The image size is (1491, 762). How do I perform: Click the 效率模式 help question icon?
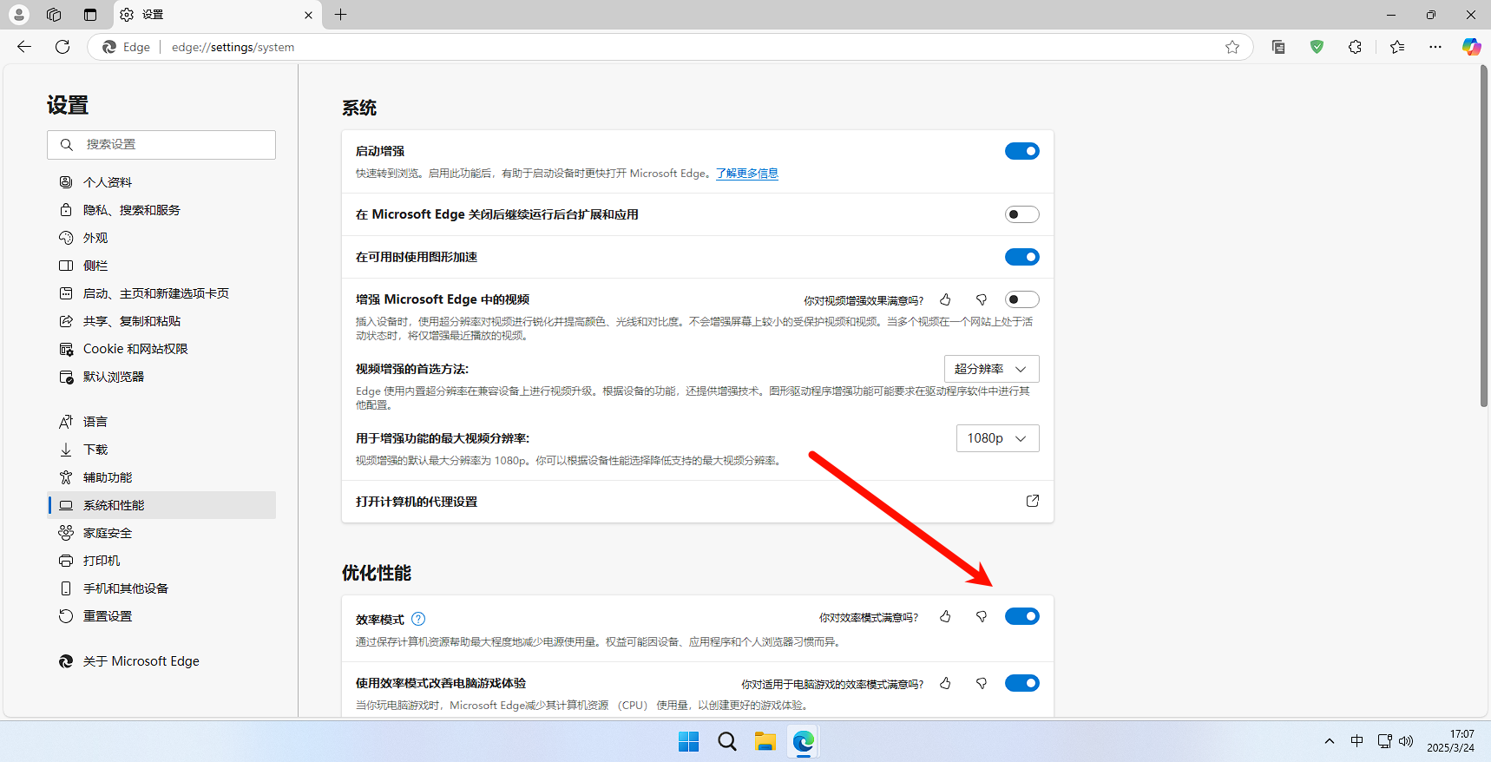418,619
